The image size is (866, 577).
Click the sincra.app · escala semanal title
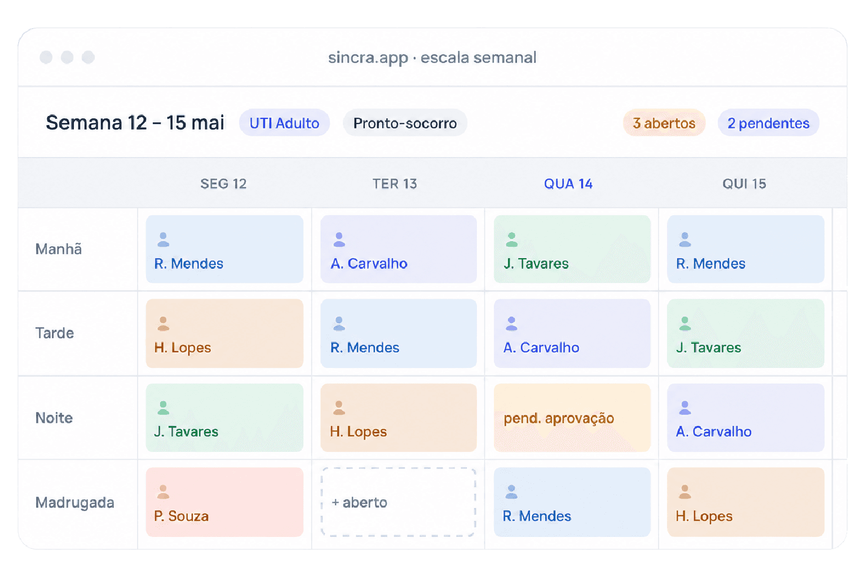point(432,57)
